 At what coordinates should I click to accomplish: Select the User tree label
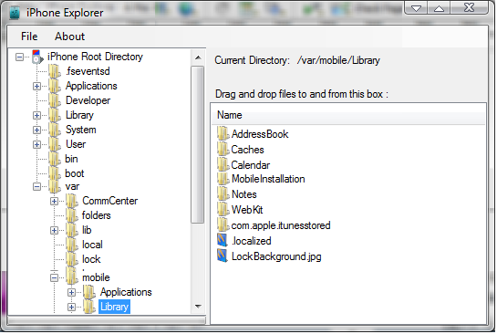pos(76,144)
